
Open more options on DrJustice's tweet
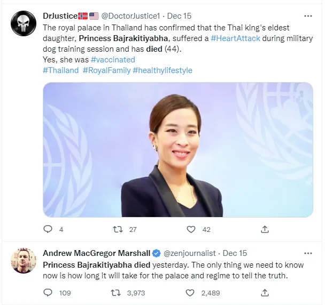tap(307, 15)
